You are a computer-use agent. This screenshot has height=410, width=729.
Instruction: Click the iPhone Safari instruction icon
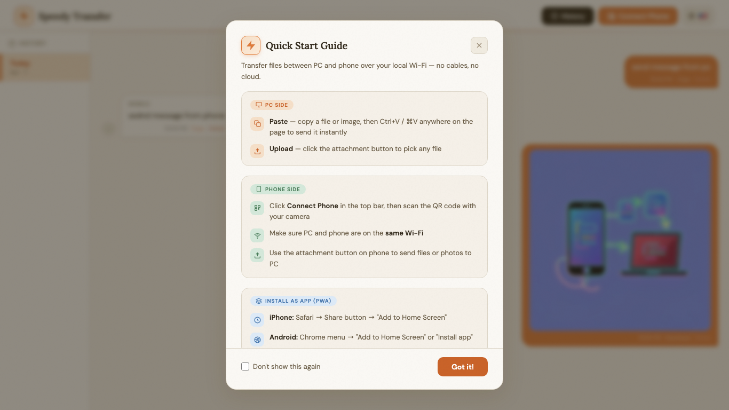[x=257, y=320]
